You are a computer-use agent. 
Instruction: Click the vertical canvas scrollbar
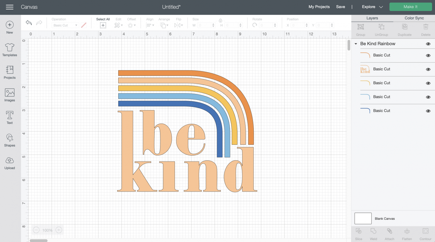pyautogui.click(x=349, y=45)
